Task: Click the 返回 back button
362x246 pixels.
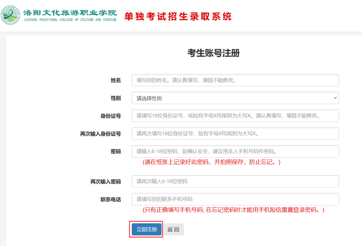Action: coord(173,230)
